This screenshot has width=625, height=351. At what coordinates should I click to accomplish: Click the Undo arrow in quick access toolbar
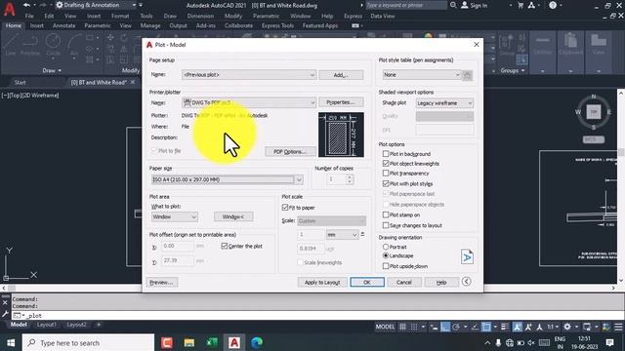[26, 5]
